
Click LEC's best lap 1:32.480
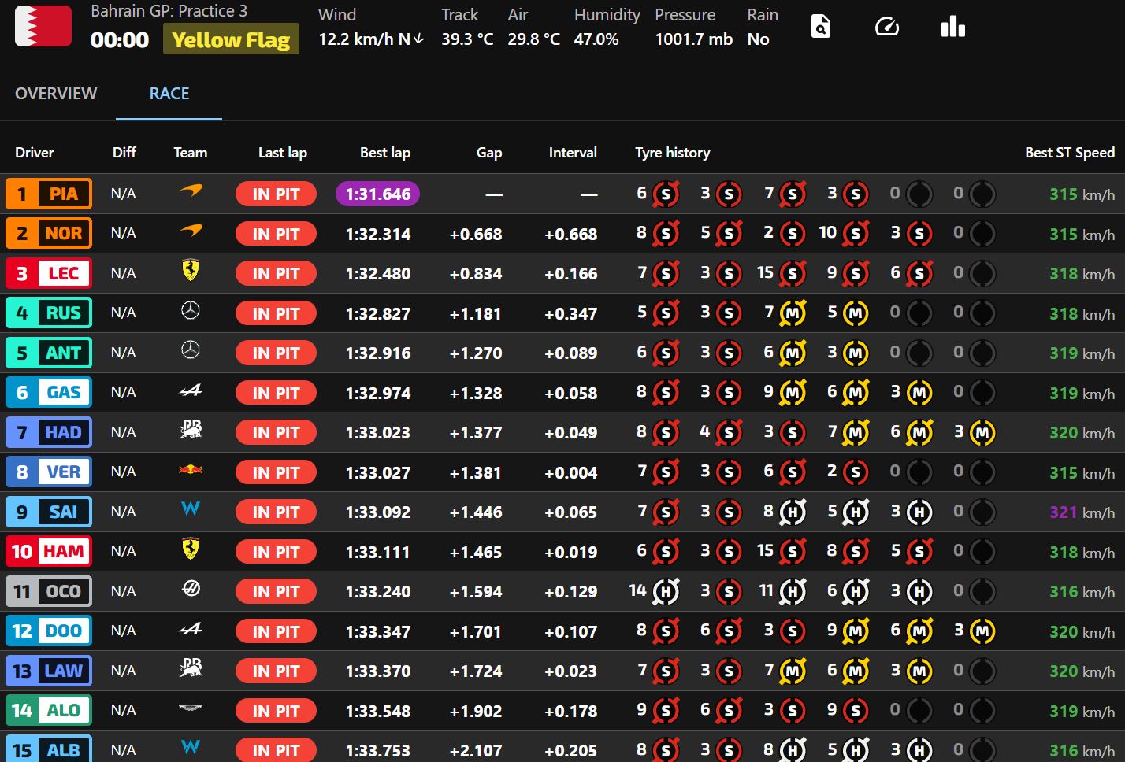378,274
